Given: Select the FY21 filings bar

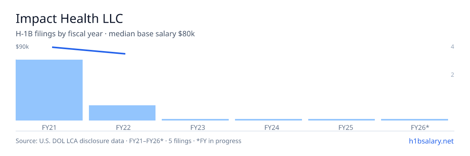Looking at the screenshot, I should click(49, 90).
